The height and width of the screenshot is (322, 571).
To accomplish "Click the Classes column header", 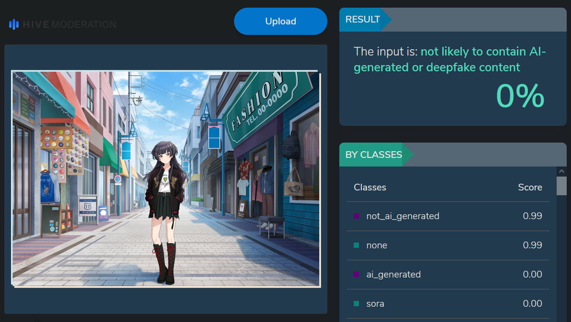I will (x=370, y=188).
